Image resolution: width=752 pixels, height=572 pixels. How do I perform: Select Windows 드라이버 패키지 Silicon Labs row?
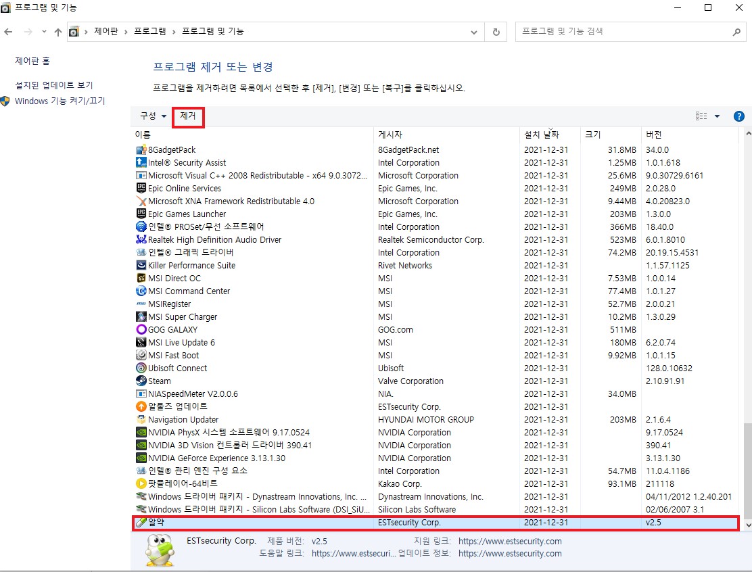435,510
